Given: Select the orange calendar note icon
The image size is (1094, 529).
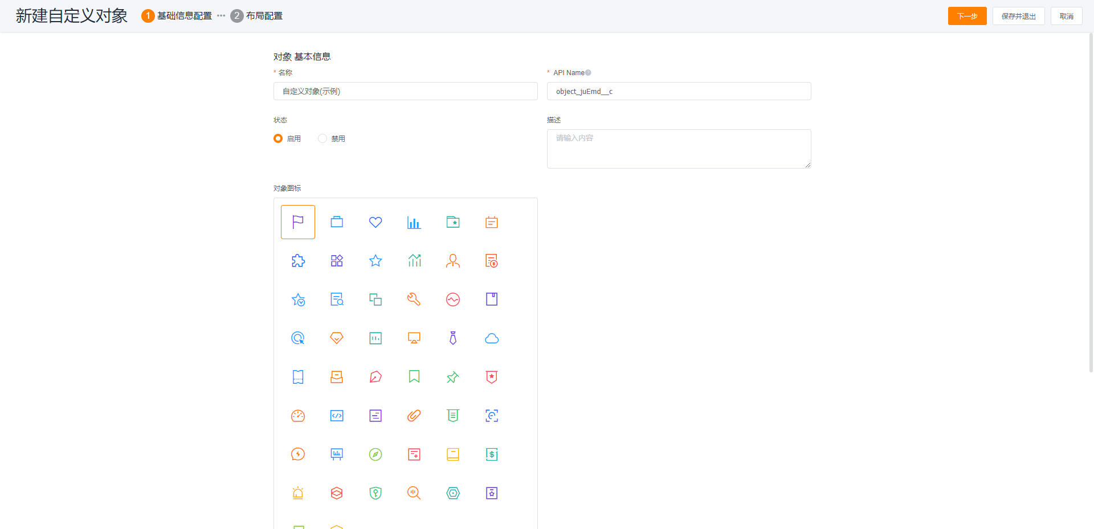Looking at the screenshot, I should [492, 222].
